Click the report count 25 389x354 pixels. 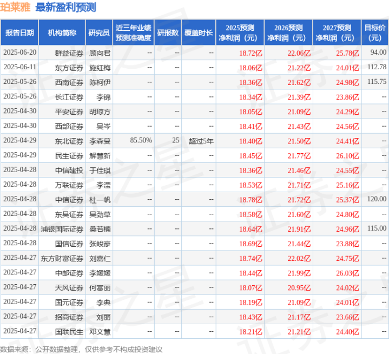point(176,140)
